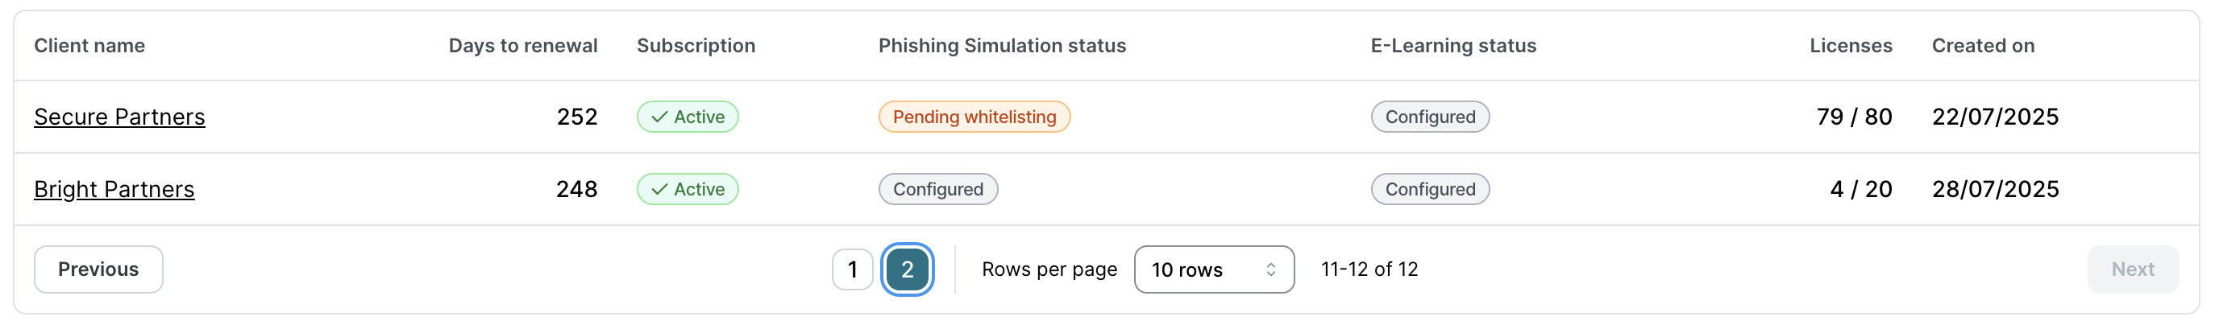Click the Next page button

[x=2132, y=269]
